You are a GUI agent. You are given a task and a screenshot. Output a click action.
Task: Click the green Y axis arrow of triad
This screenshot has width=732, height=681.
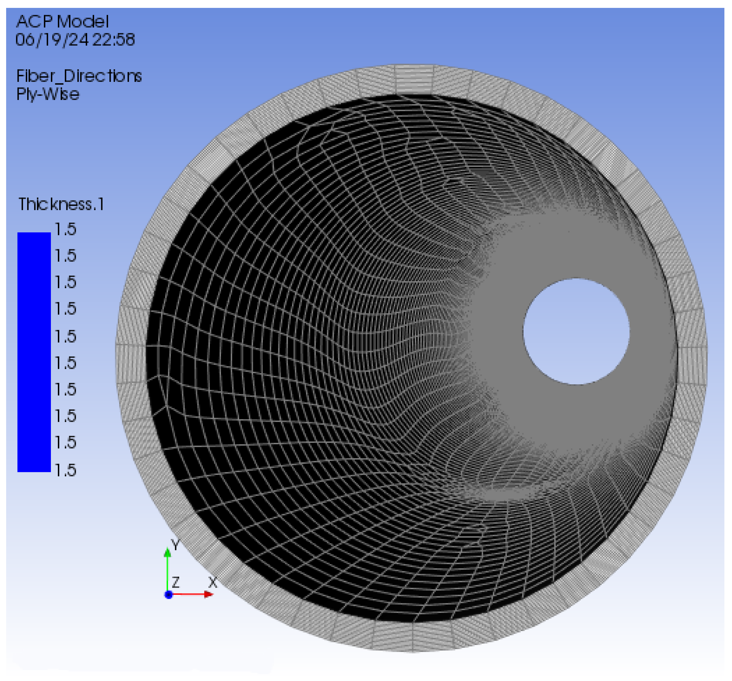point(168,568)
